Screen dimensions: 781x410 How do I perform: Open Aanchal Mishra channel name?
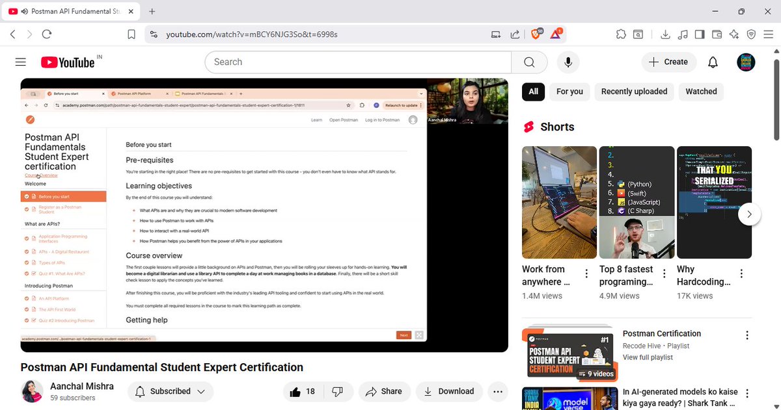click(82, 386)
